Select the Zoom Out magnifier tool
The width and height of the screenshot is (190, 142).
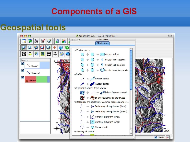coord(30,47)
